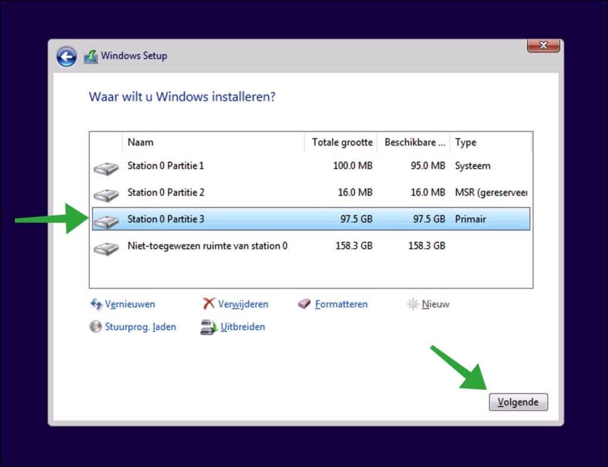
Task: Click the MSR (gereserveerd) type cell
Action: 491,193
